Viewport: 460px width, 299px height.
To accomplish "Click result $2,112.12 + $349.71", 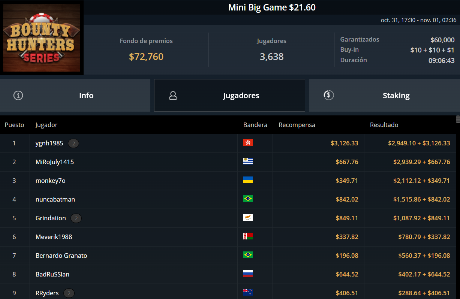I will tap(422, 181).
